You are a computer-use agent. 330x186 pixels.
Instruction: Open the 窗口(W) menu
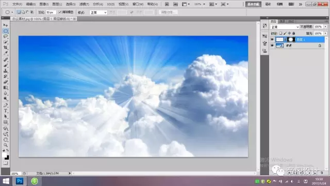[x=138, y=4]
